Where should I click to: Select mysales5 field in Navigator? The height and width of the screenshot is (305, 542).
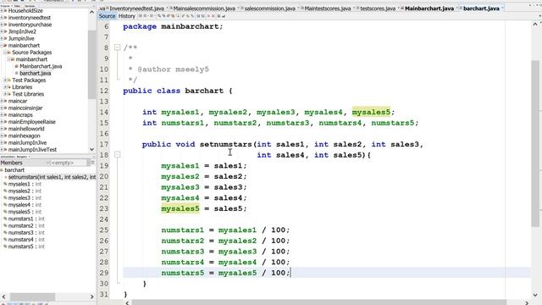click(25, 212)
